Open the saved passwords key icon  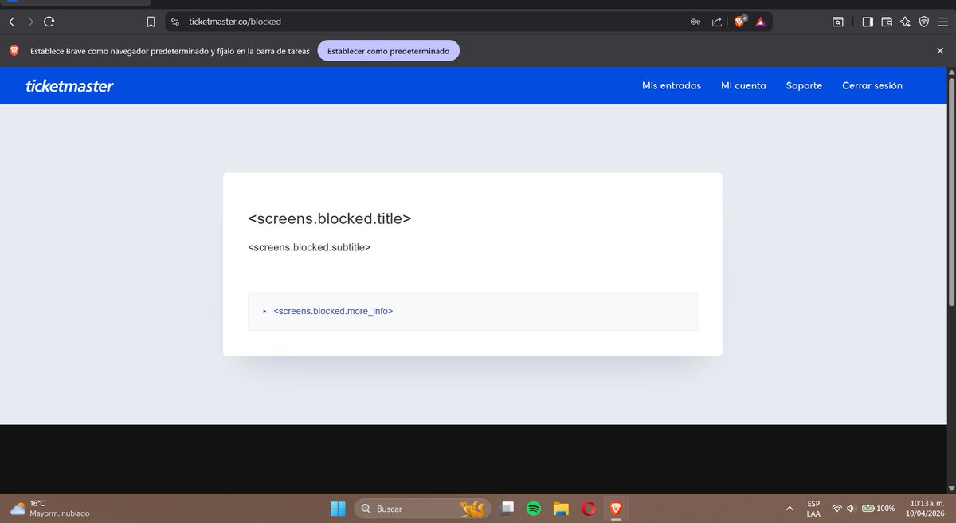coord(695,22)
